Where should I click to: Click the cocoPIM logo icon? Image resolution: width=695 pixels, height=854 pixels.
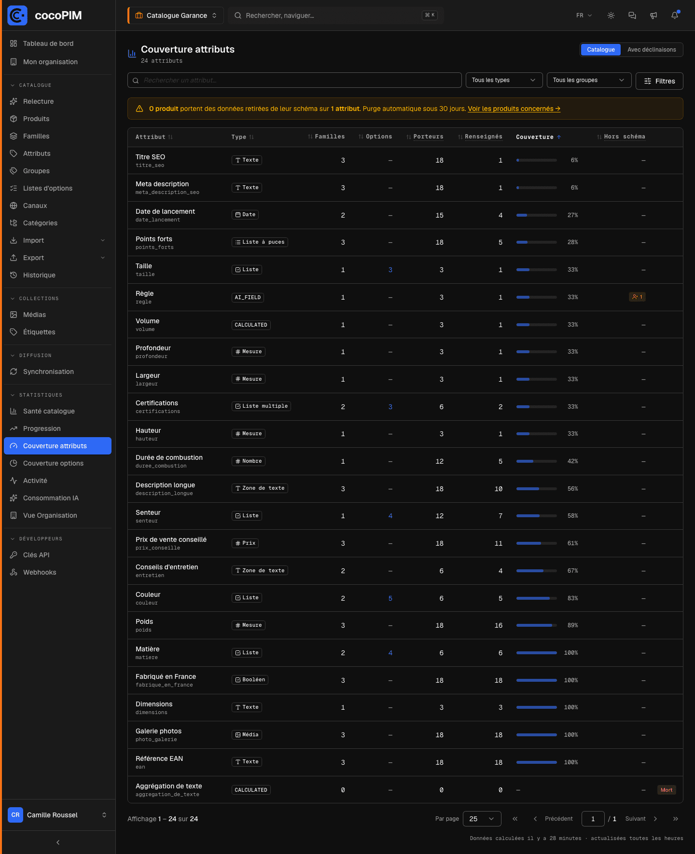(x=17, y=15)
